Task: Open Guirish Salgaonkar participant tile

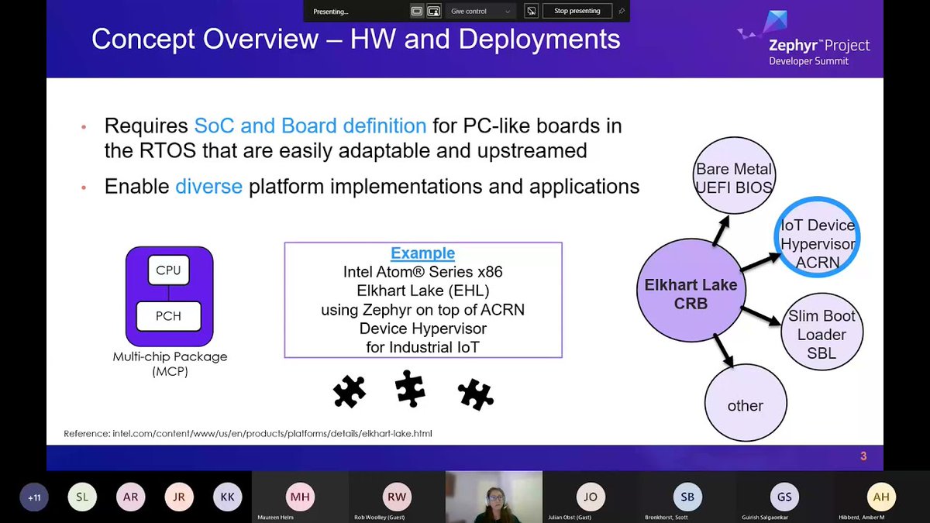Action: 784,497
